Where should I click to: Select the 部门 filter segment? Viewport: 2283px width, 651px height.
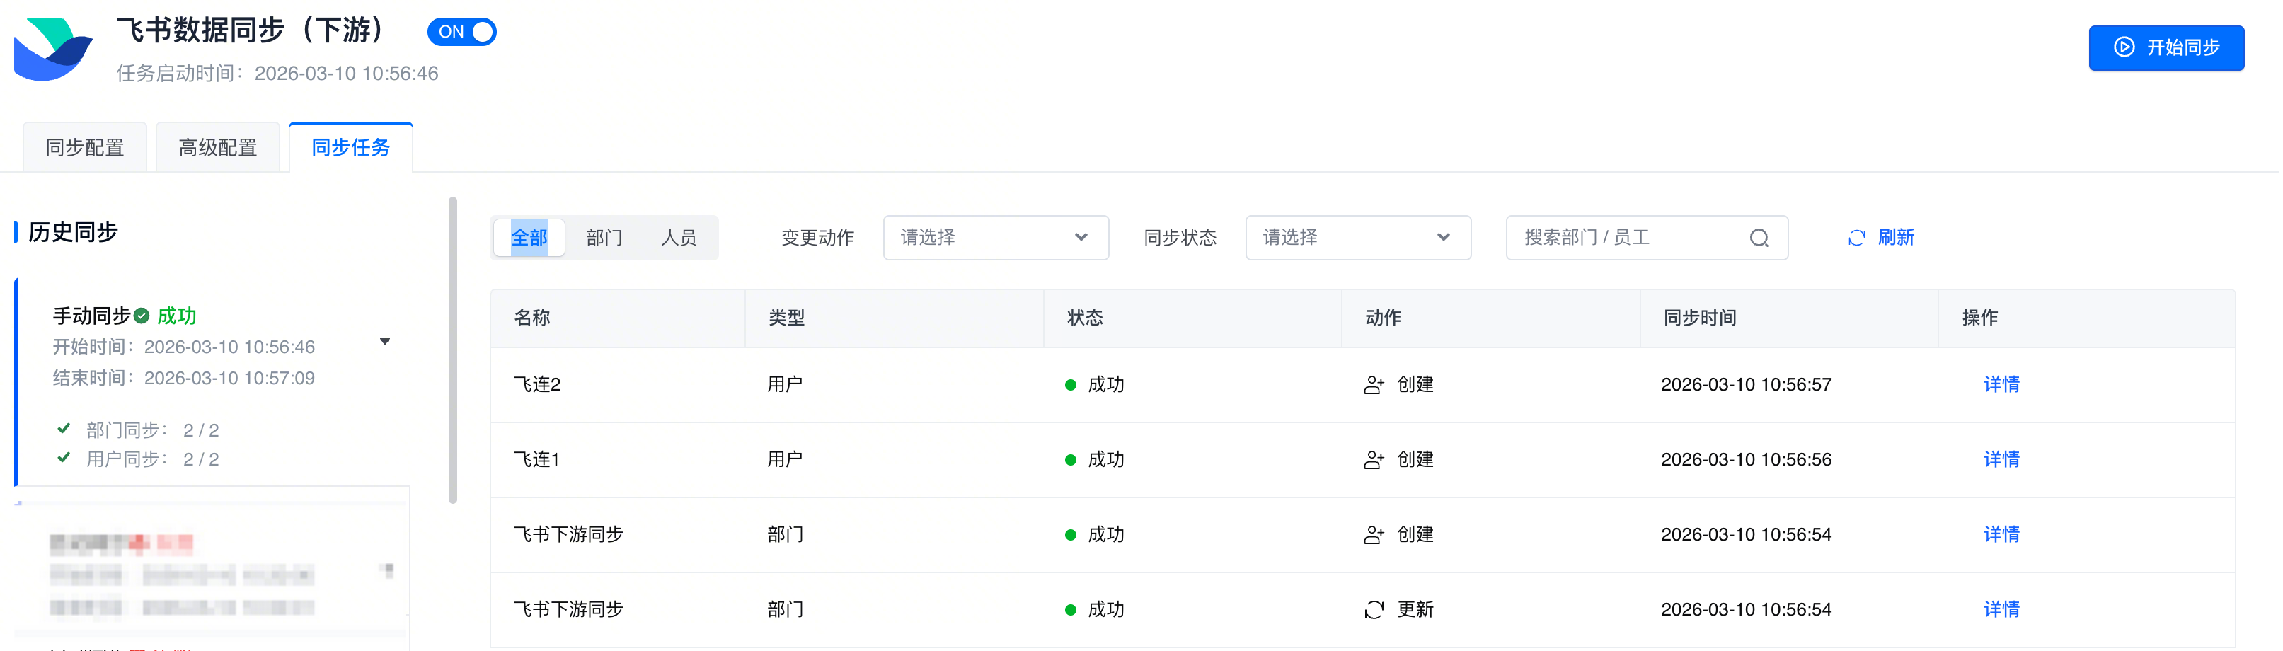pos(604,238)
